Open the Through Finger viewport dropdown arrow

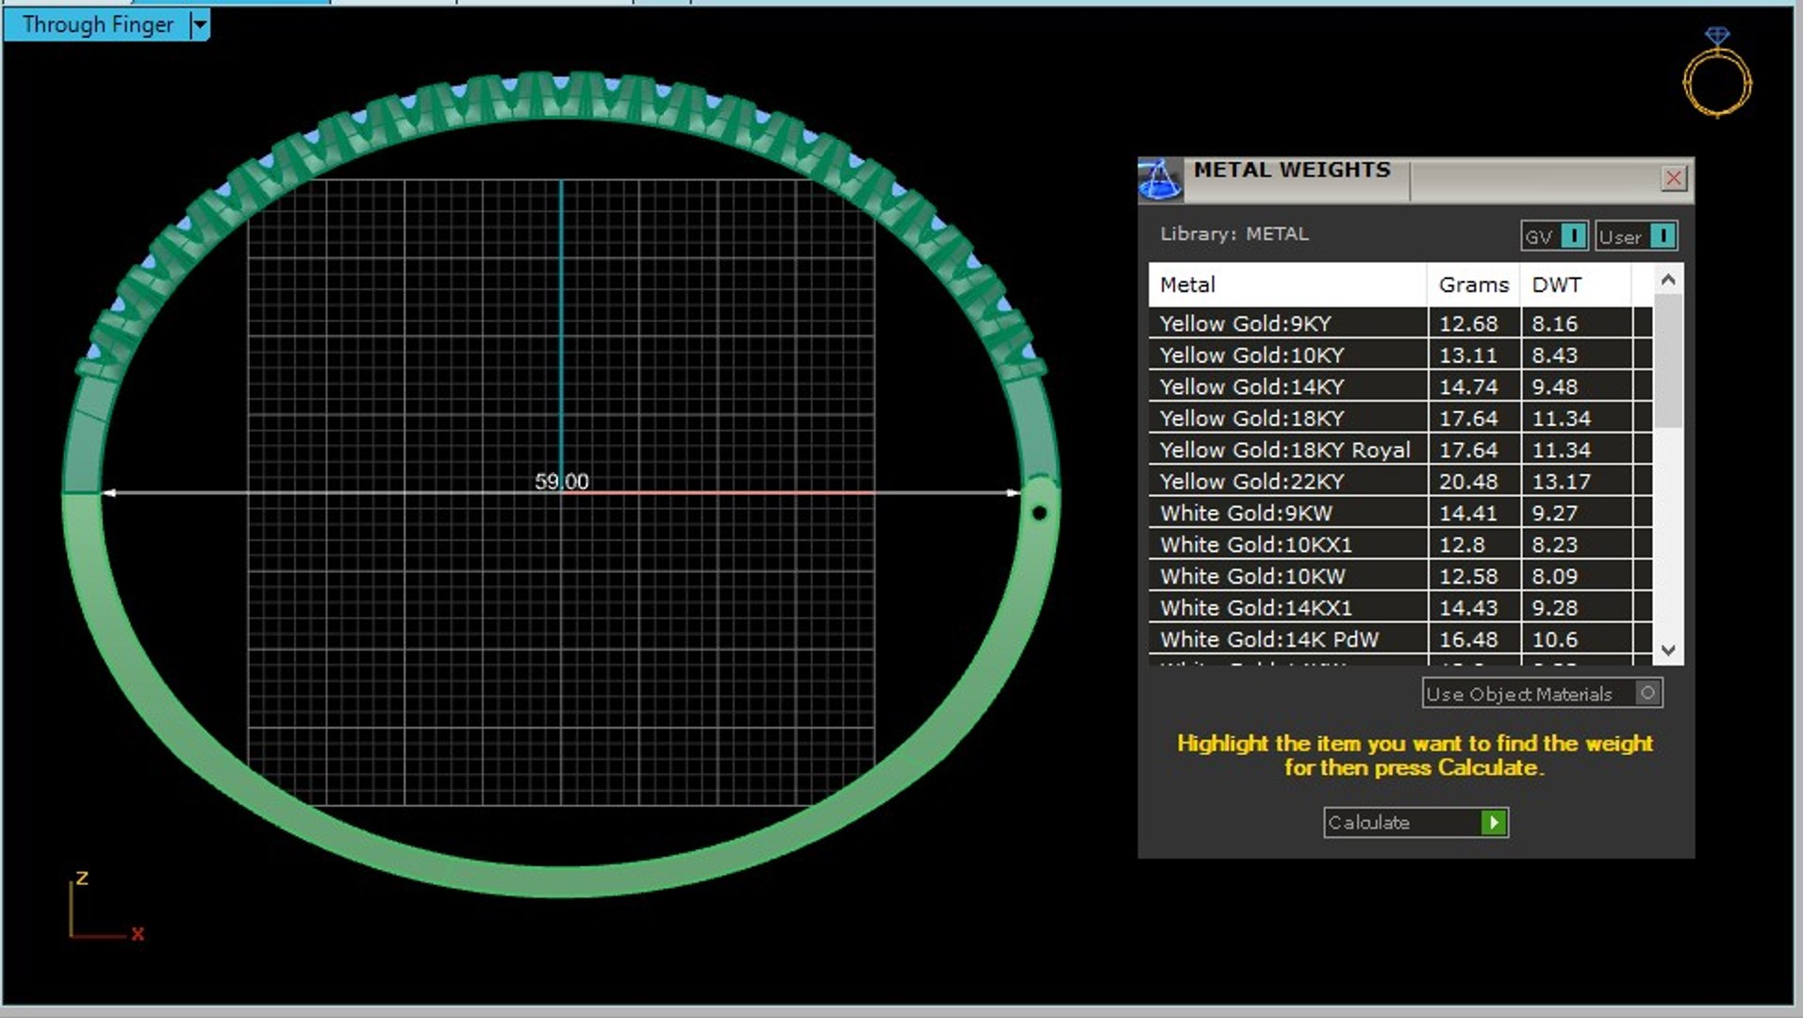200,25
